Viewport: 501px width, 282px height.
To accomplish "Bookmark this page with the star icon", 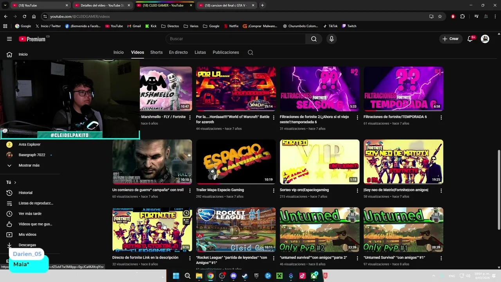I will pos(440,16).
